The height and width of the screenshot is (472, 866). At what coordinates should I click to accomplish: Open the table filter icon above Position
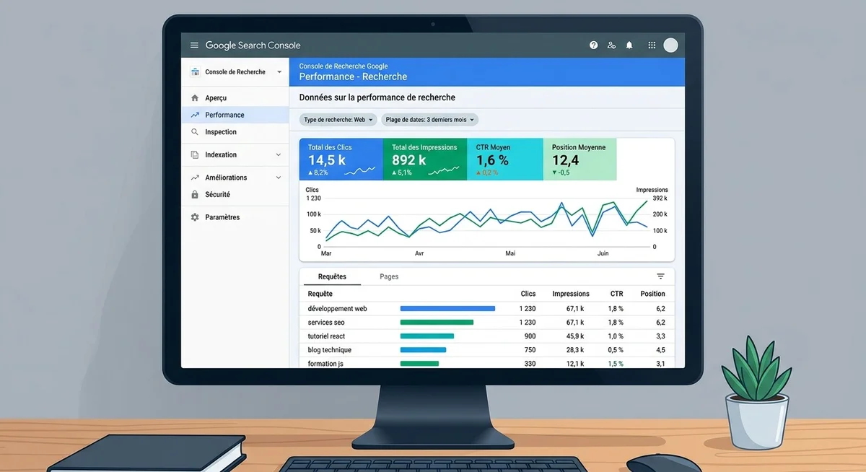pyautogui.click(x=660, y=276)
